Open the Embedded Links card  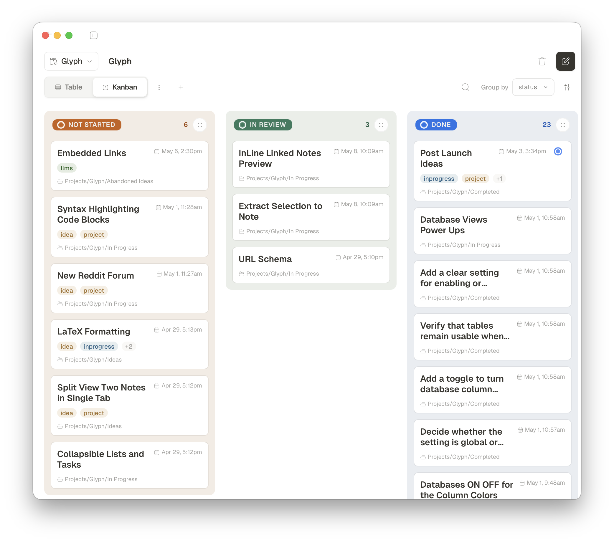pyautogui.click(x=129, y=166)
